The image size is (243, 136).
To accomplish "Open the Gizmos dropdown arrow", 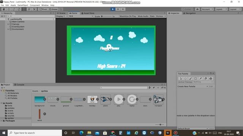I will click(165, 16).
